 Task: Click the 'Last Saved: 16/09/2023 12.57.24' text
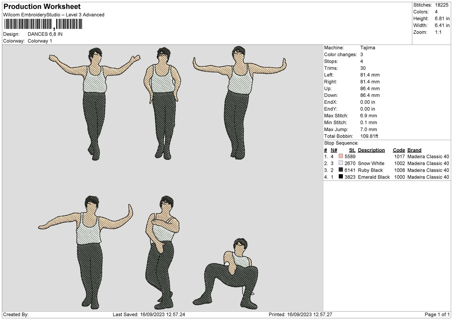[149, 314]
